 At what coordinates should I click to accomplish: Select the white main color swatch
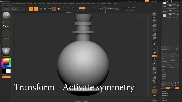(8, 71)
